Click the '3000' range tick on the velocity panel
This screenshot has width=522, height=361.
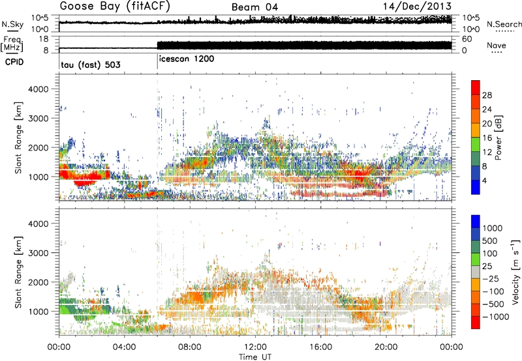pos(38,253)
